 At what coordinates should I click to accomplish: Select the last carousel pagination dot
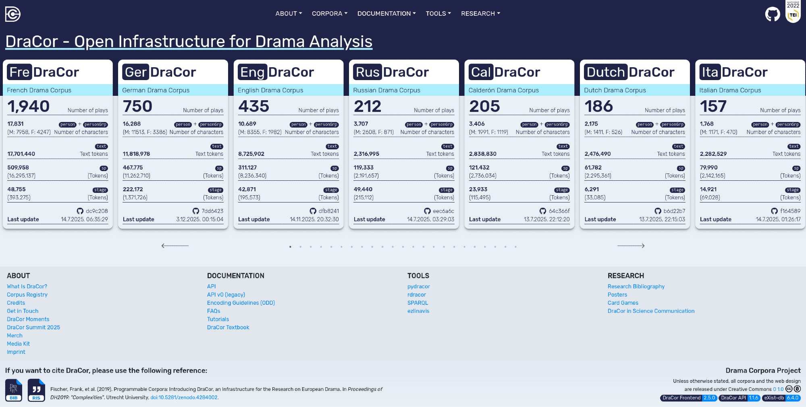tap(515, 247)
